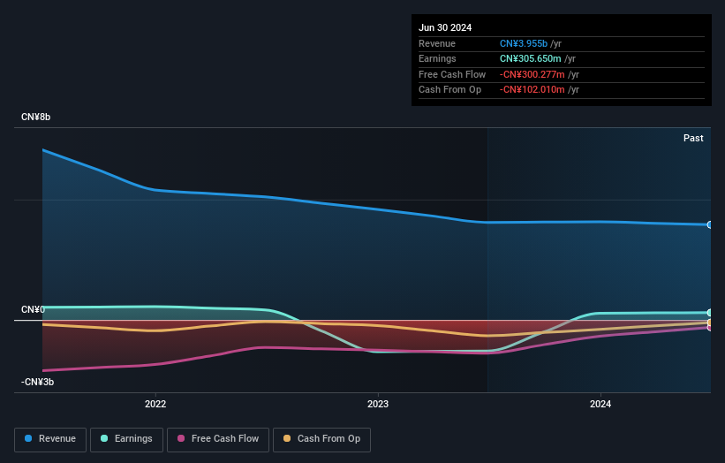Screen dimensions: 725x463
Task: Click the Earnings row label in tooltip
Action: click(437, 58)
